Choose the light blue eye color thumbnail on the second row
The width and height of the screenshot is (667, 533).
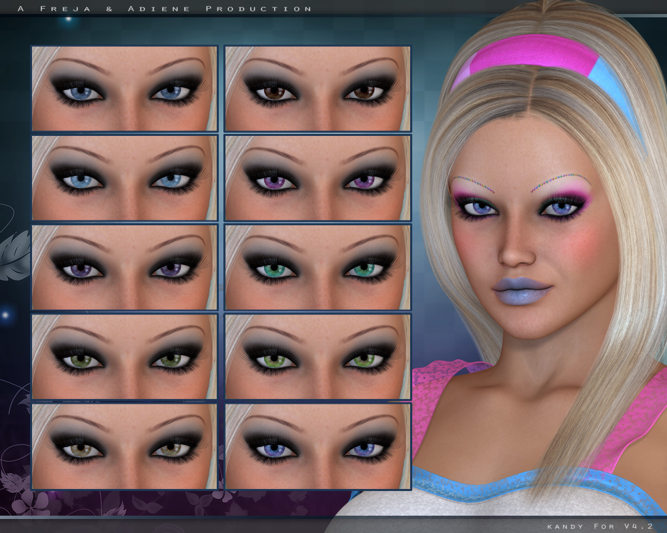125,178
